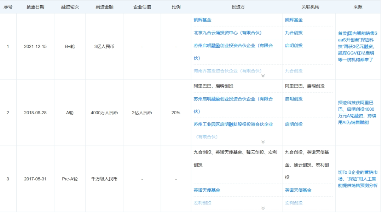Open the source article on 阿里巴巴 4000万元 A轮
Image resolution: width=382 pixels, height=214 pixels.
tap(357, 112)
